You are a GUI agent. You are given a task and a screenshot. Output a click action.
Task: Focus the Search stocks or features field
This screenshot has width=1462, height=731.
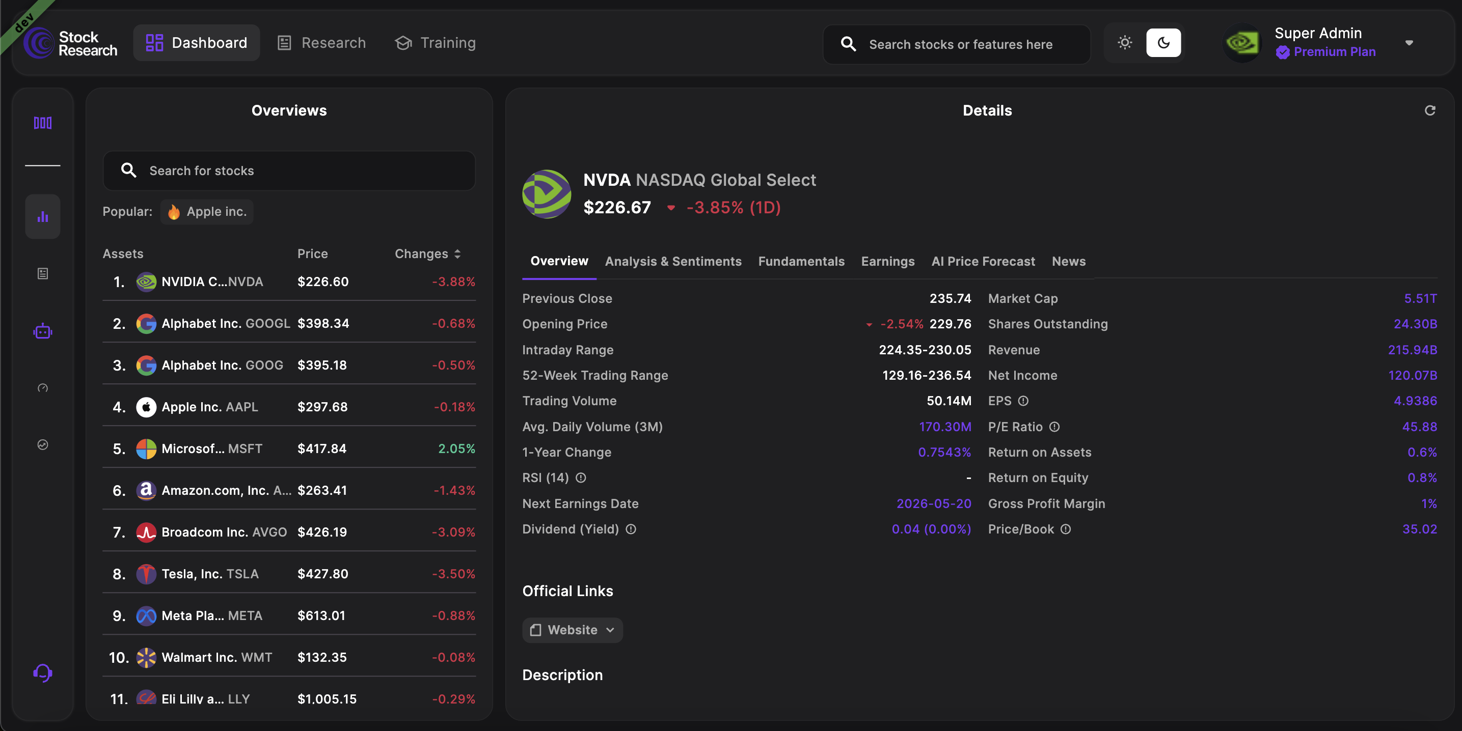pos(956,44)
